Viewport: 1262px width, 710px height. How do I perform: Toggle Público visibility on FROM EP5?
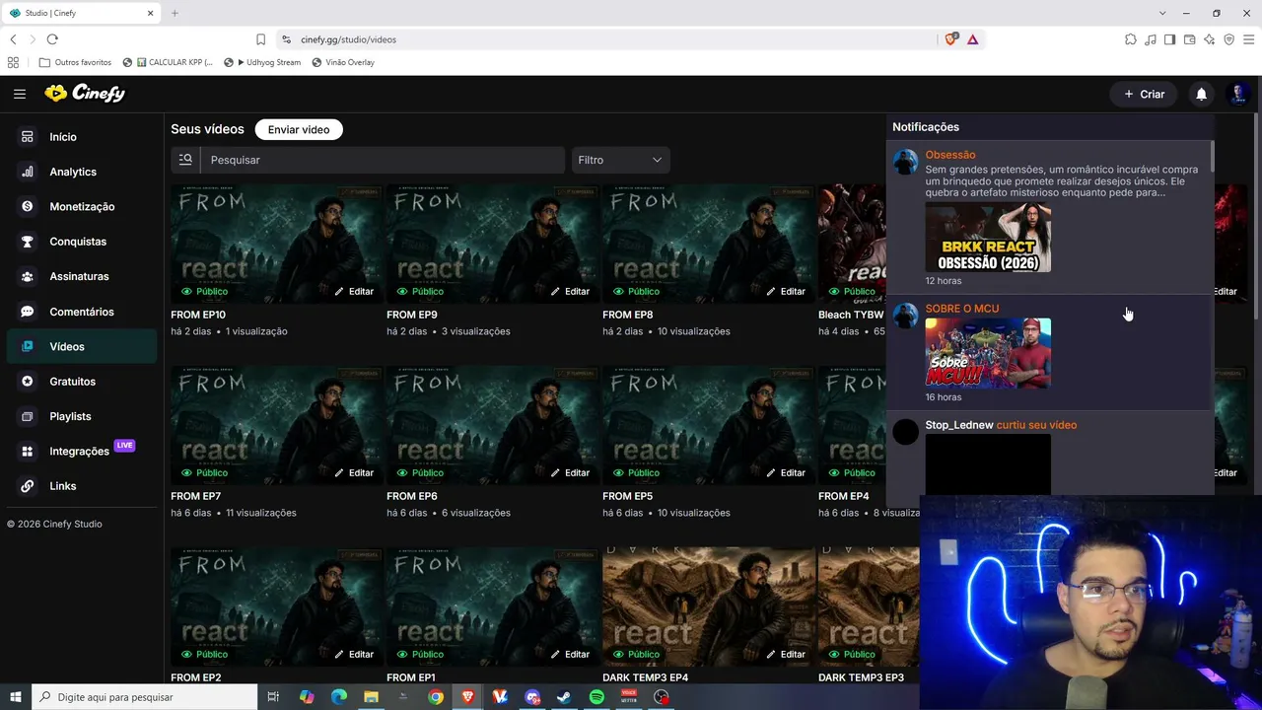636,472
